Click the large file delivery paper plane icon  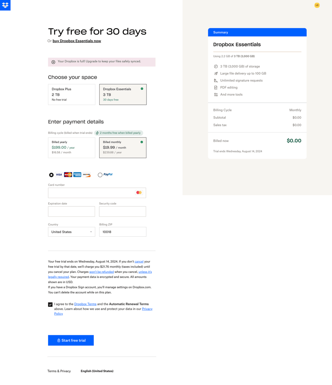(x=216, y=73)
